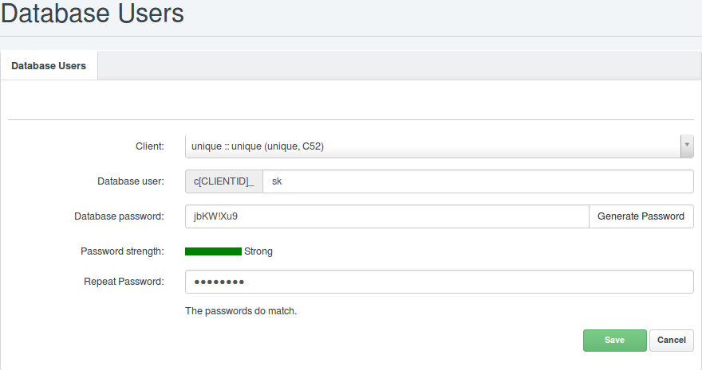Click the Generate Password button

pos(641,216)
